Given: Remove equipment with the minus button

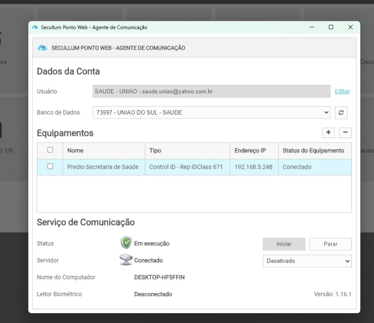Looking at the screenshot, I should point(345,133).
